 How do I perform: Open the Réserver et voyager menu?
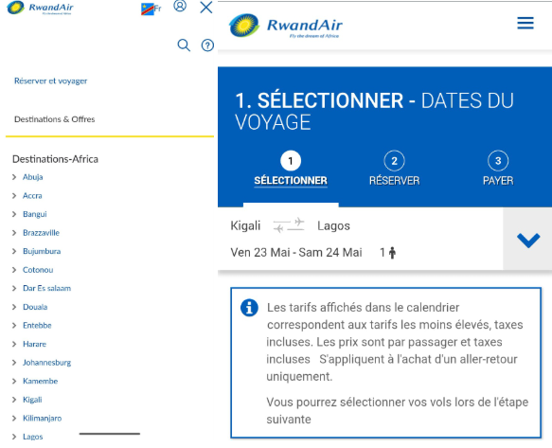(51, 81)
